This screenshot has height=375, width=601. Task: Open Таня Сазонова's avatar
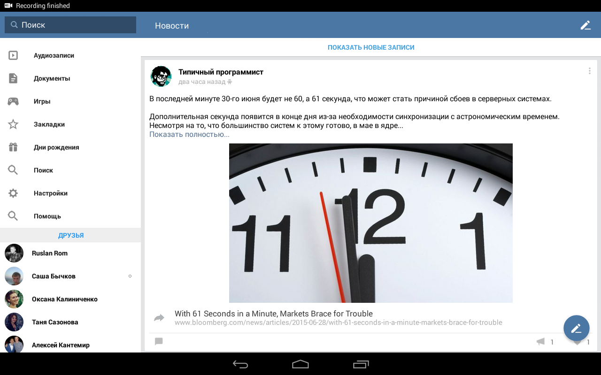[14, 322]
